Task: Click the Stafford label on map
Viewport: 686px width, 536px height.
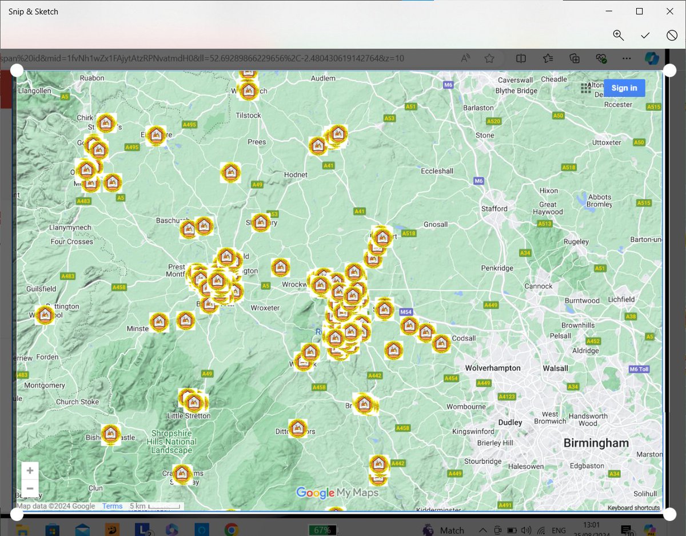Action: [494, 208]
